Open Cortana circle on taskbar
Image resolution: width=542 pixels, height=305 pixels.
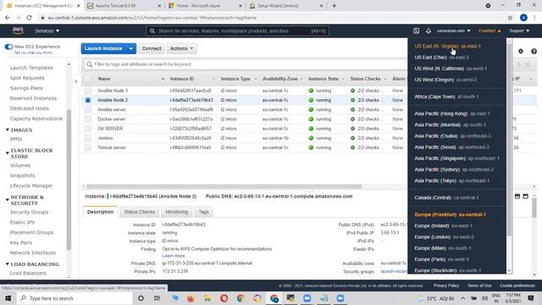click(141, 298)
